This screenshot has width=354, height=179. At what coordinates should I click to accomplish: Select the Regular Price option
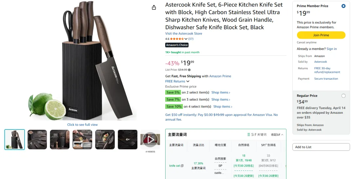343,96
